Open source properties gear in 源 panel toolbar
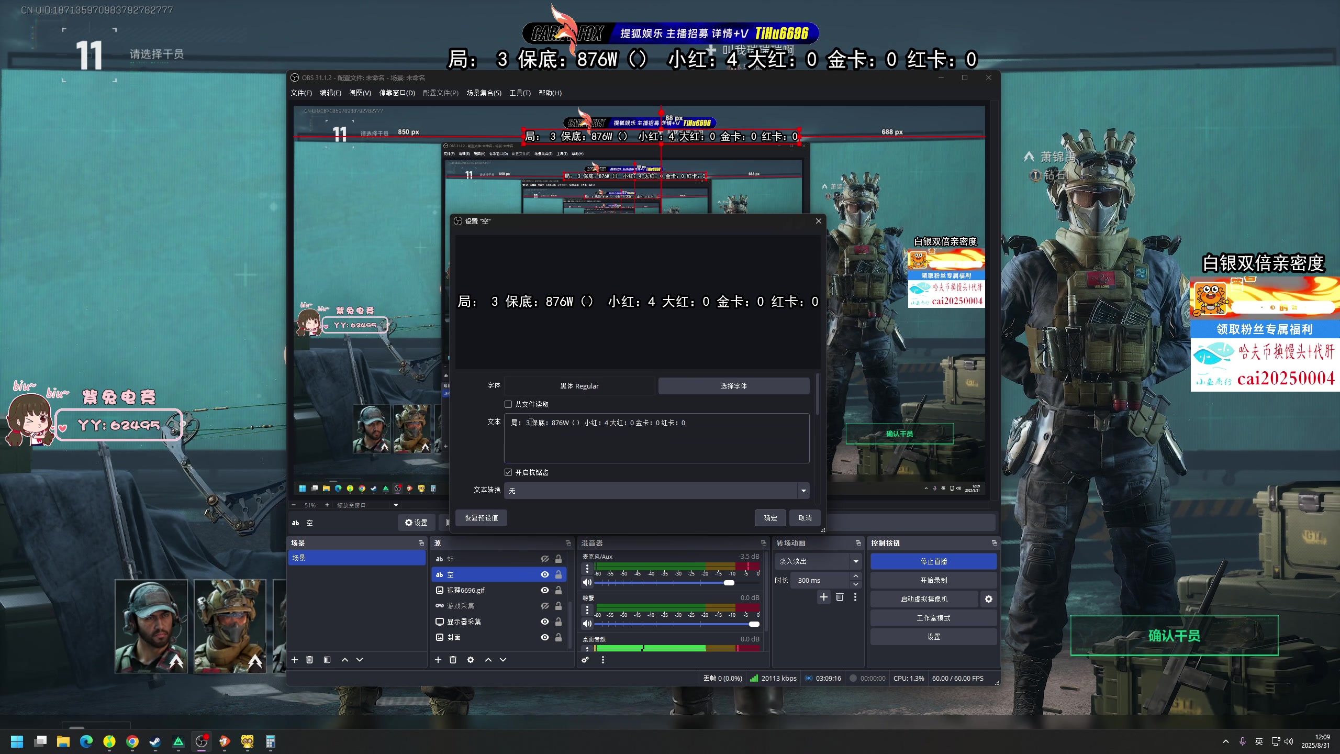 point(471,660)
